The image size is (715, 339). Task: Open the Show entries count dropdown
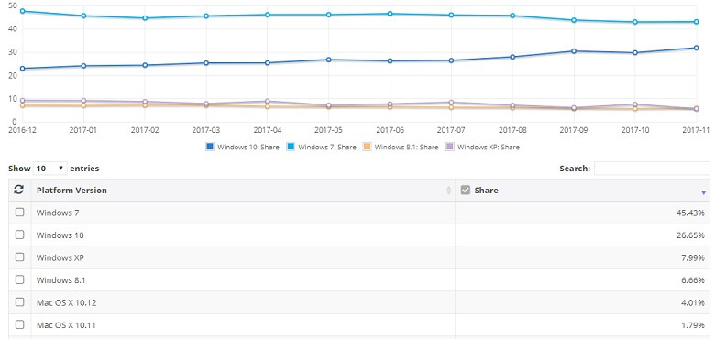pos(50,169)
